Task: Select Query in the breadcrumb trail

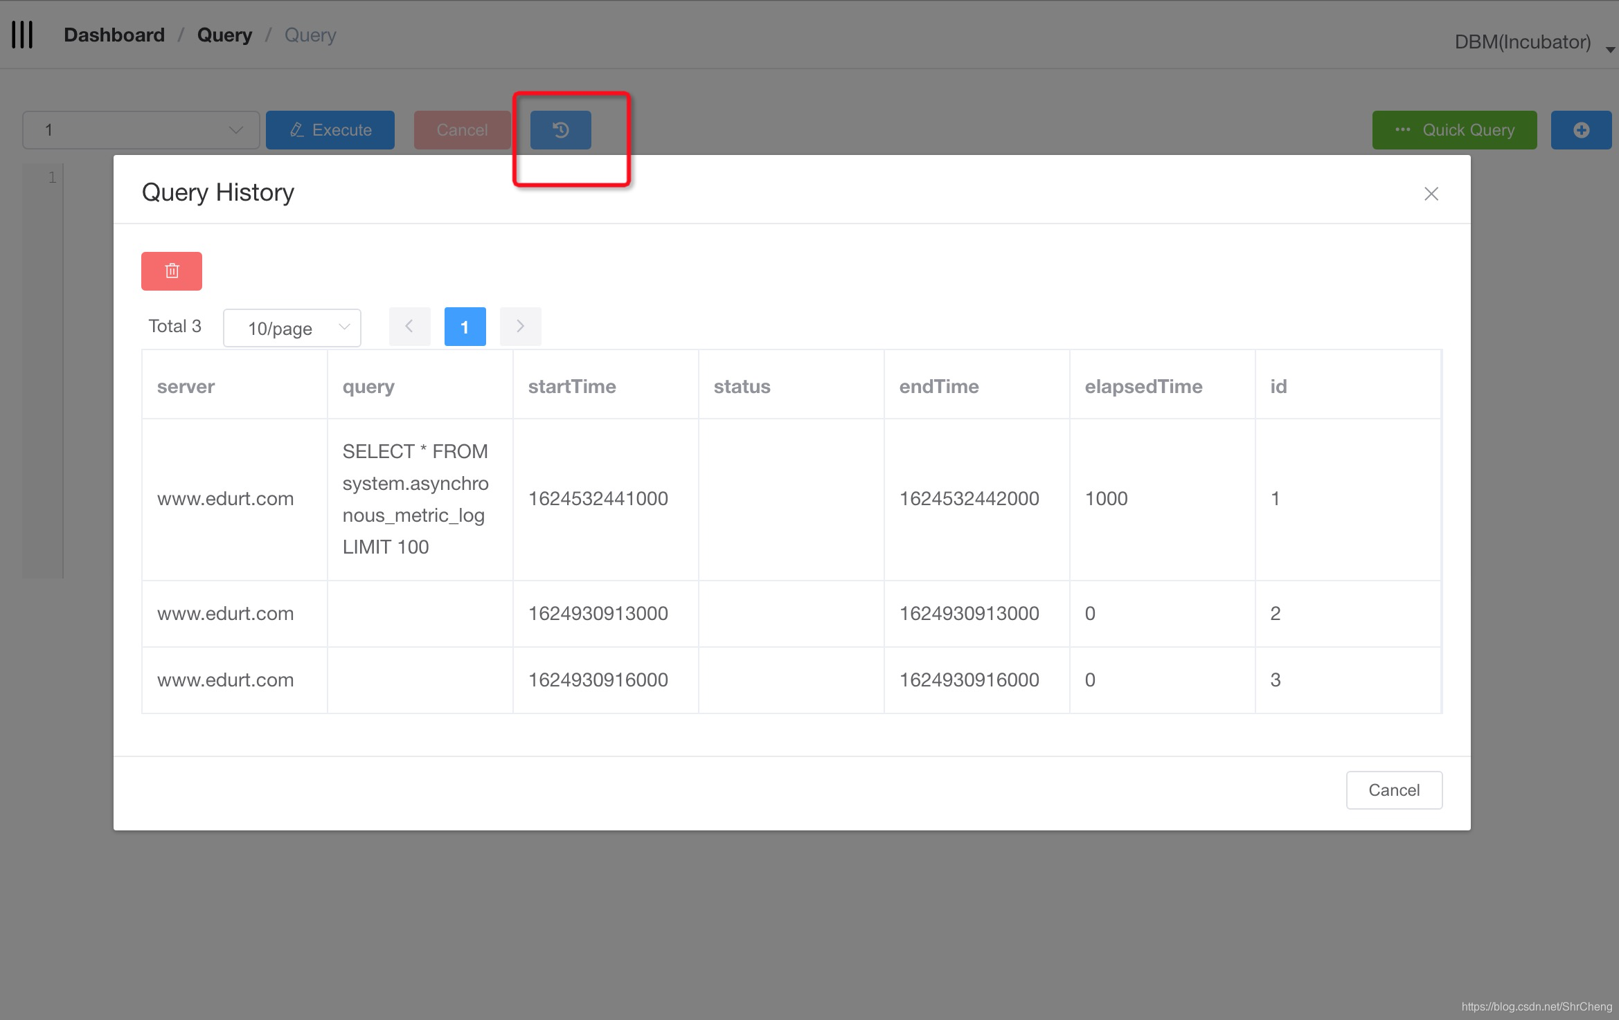Action: tap(224, 34)
